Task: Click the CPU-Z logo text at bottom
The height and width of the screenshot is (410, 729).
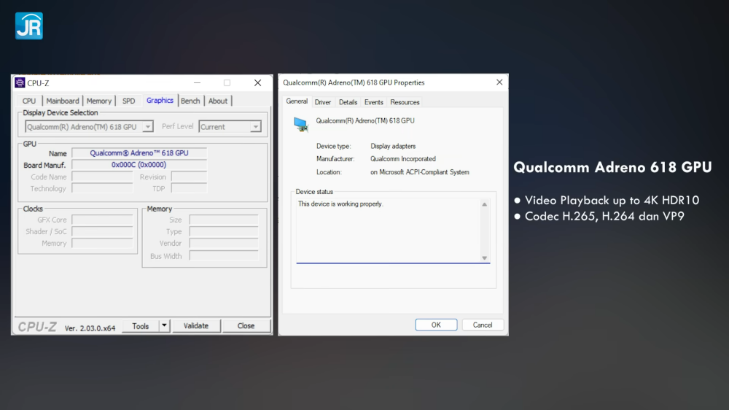Action: (37, 327)
